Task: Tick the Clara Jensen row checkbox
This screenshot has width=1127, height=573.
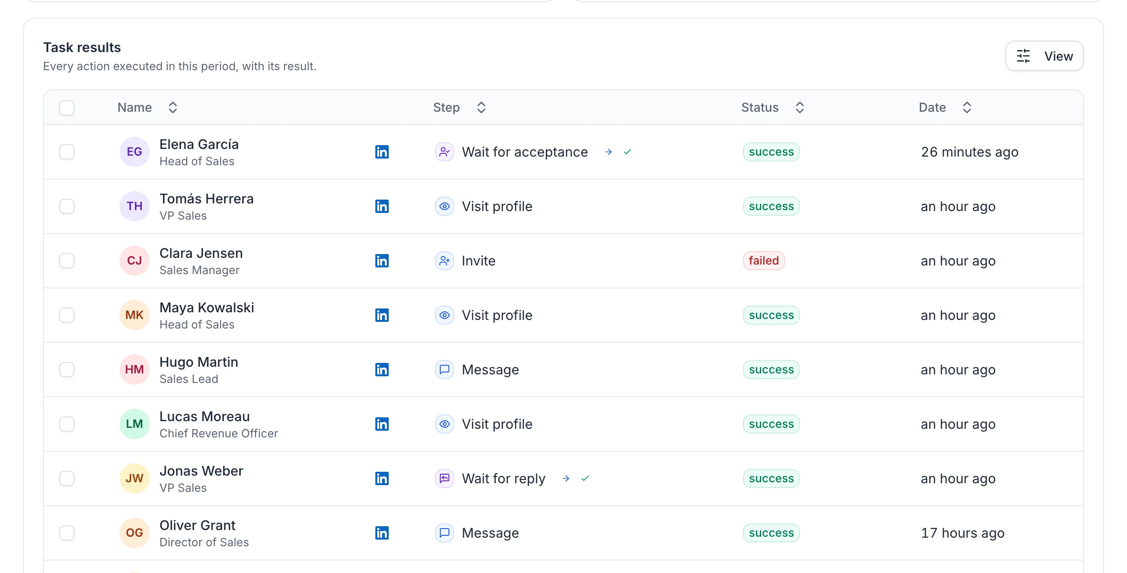Action: click(67, 261)
